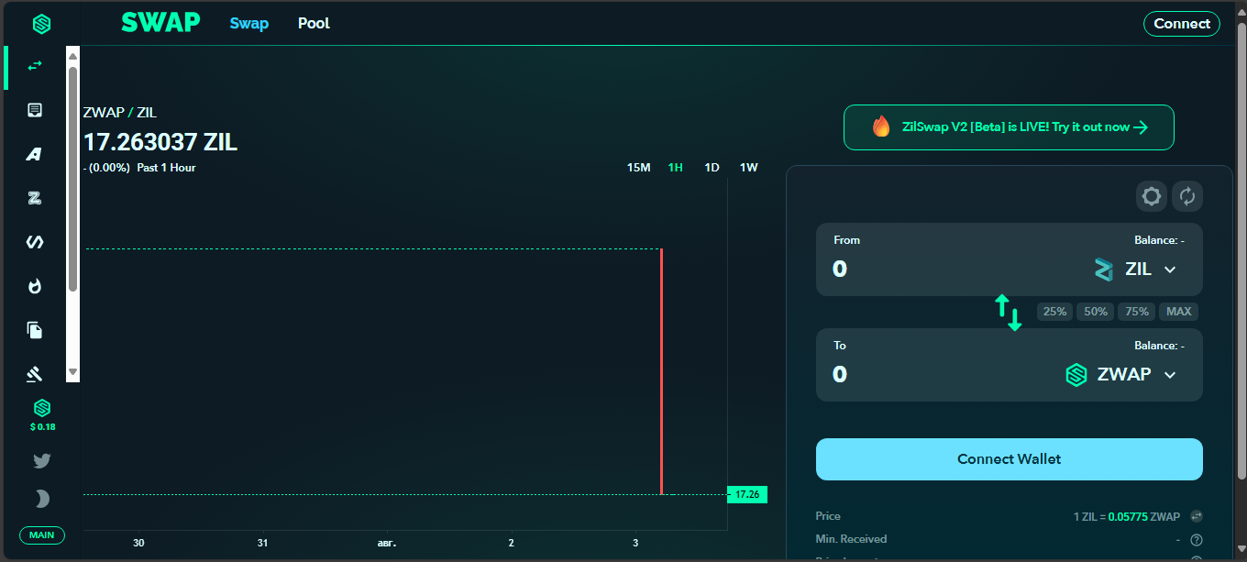Switch to the Pool tab
The image size is (1247, 562).
[314, 23]
